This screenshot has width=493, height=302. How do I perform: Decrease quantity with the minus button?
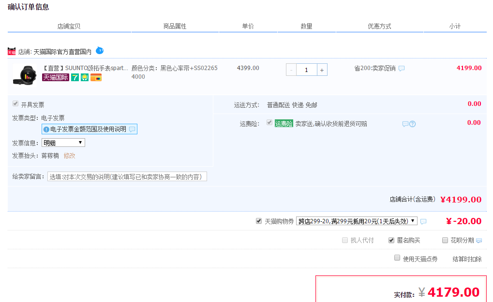pos(291,70)
